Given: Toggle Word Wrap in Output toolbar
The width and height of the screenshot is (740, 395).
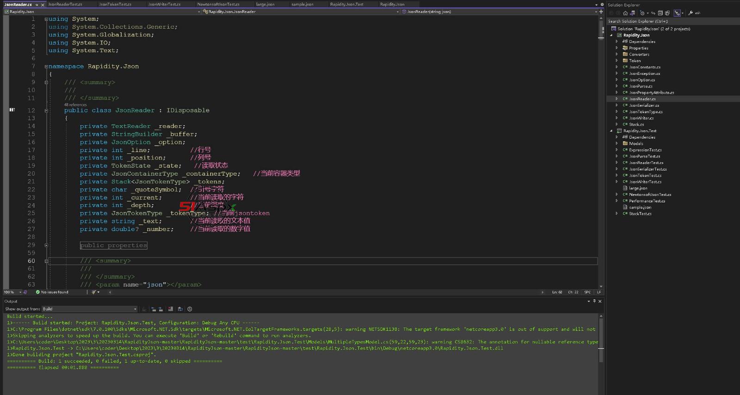Looking at the screenshot, I should [180, 309].
